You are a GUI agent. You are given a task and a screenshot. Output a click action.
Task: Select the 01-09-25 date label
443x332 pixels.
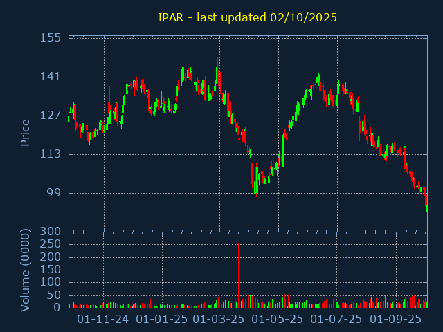(x=395, y=319)
